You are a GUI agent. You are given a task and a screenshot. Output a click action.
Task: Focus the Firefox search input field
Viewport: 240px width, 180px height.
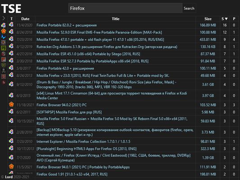pyautogui.click(x=125, y=8)
